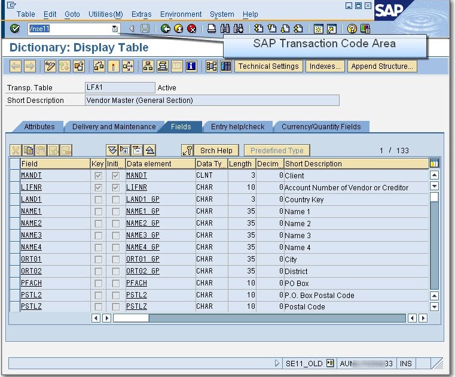Open the Goto menu
The height and width of the screenshot is (377, 455).
pos(72,14)
